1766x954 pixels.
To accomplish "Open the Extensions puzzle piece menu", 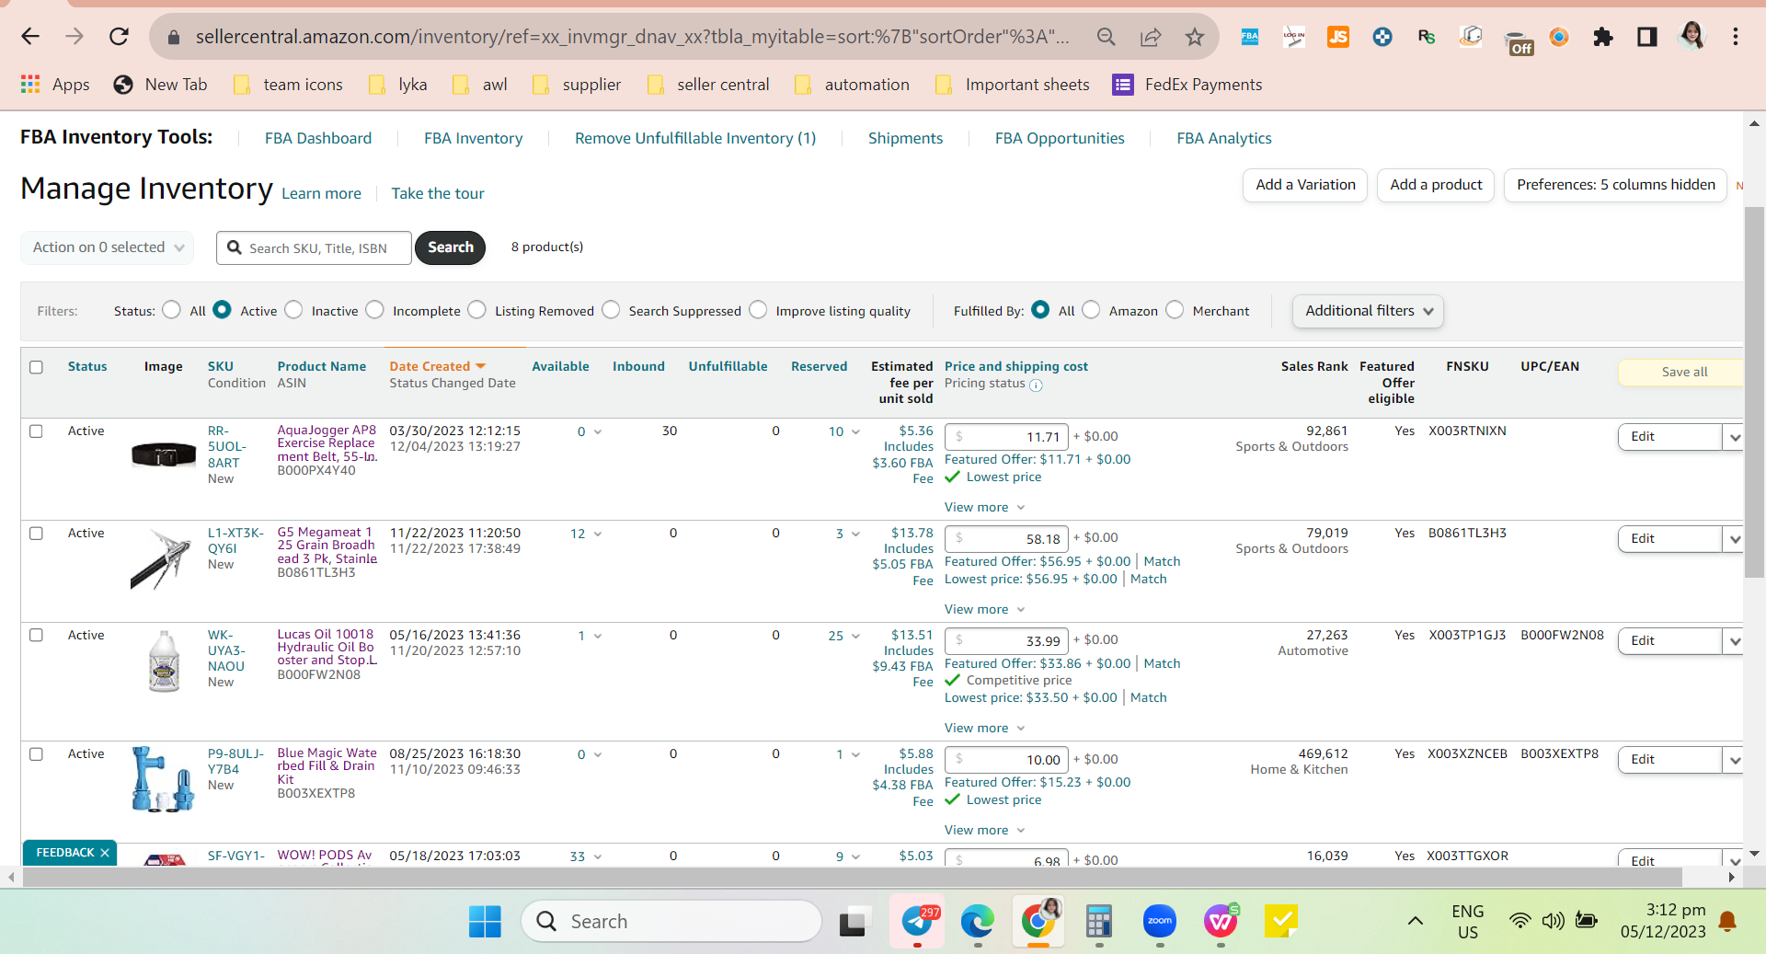I will tap(1603, 37).
